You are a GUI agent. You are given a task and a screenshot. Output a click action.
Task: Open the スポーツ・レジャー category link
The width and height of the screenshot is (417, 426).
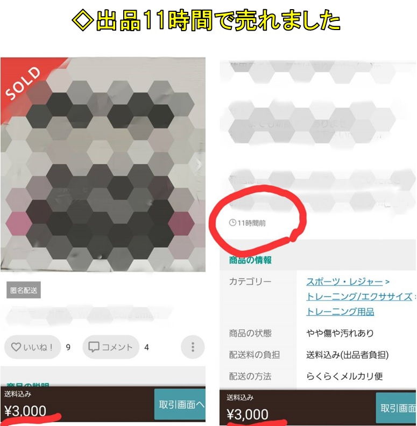click(344, 281)
